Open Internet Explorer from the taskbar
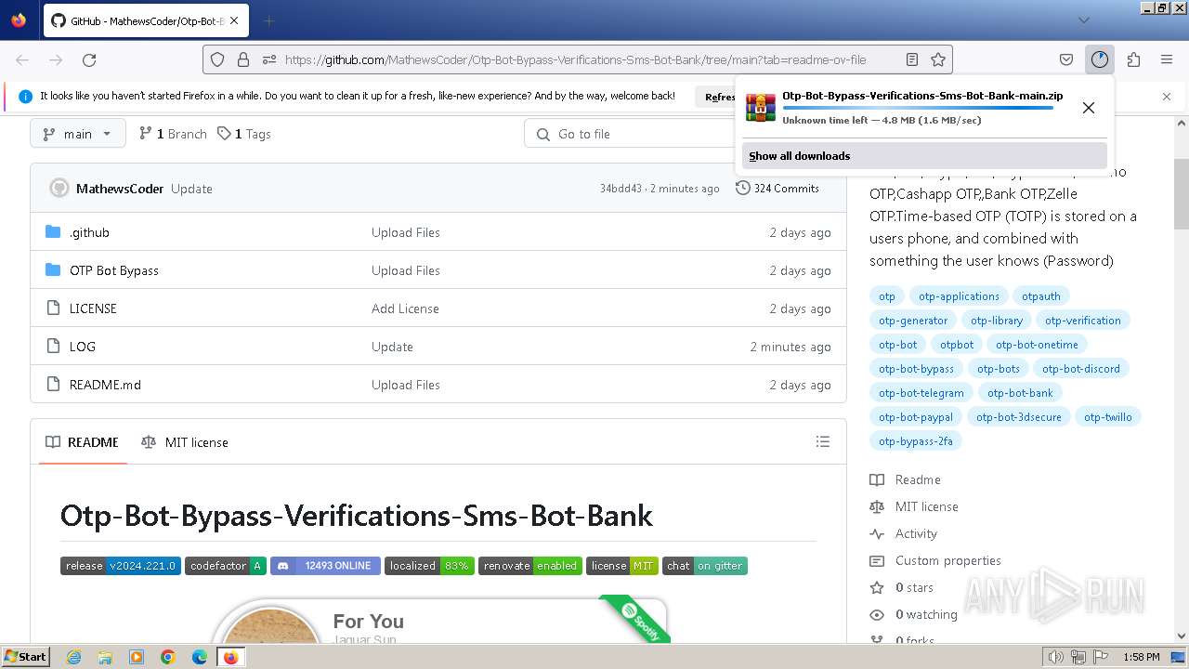1189x669 pixels. [74, 657]
